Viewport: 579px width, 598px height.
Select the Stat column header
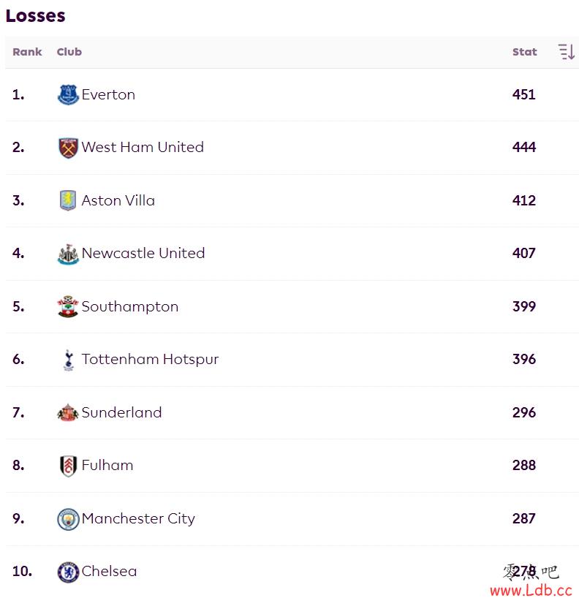[524, 52]
